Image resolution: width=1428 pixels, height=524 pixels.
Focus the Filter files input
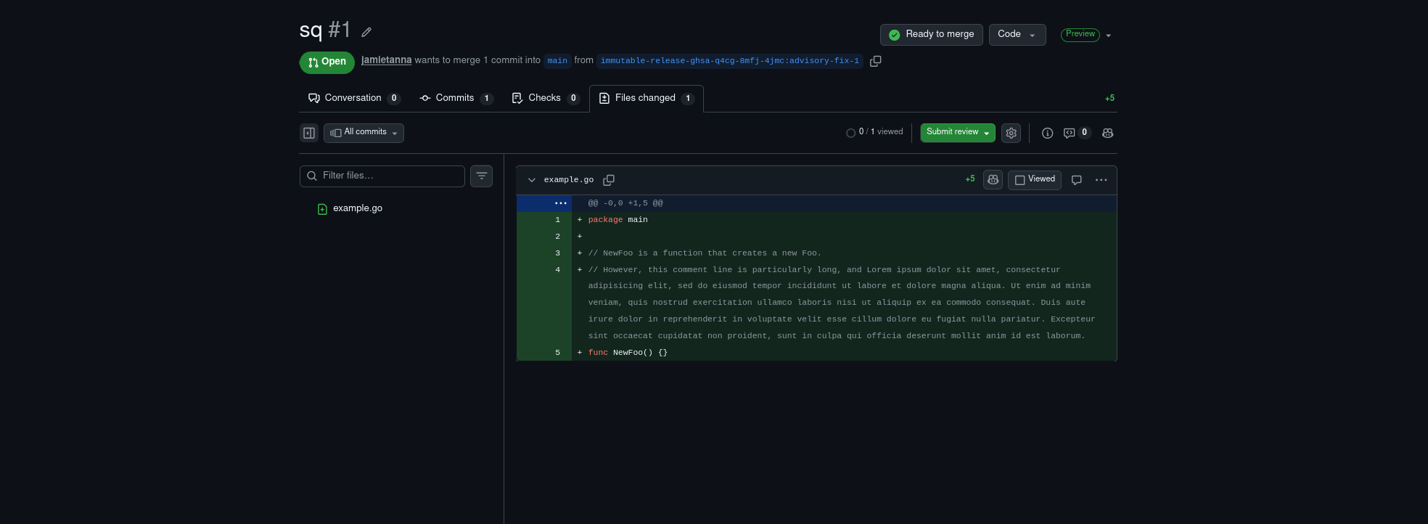382,176
